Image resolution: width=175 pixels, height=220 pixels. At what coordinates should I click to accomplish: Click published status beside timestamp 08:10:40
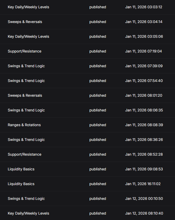[98, 213]
